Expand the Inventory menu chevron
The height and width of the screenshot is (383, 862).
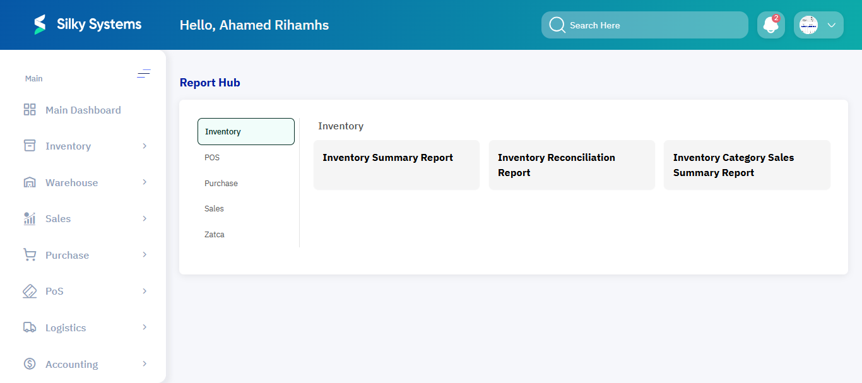pos(145,146)
